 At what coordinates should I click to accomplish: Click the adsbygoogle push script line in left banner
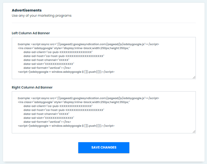tap(66, 72)
